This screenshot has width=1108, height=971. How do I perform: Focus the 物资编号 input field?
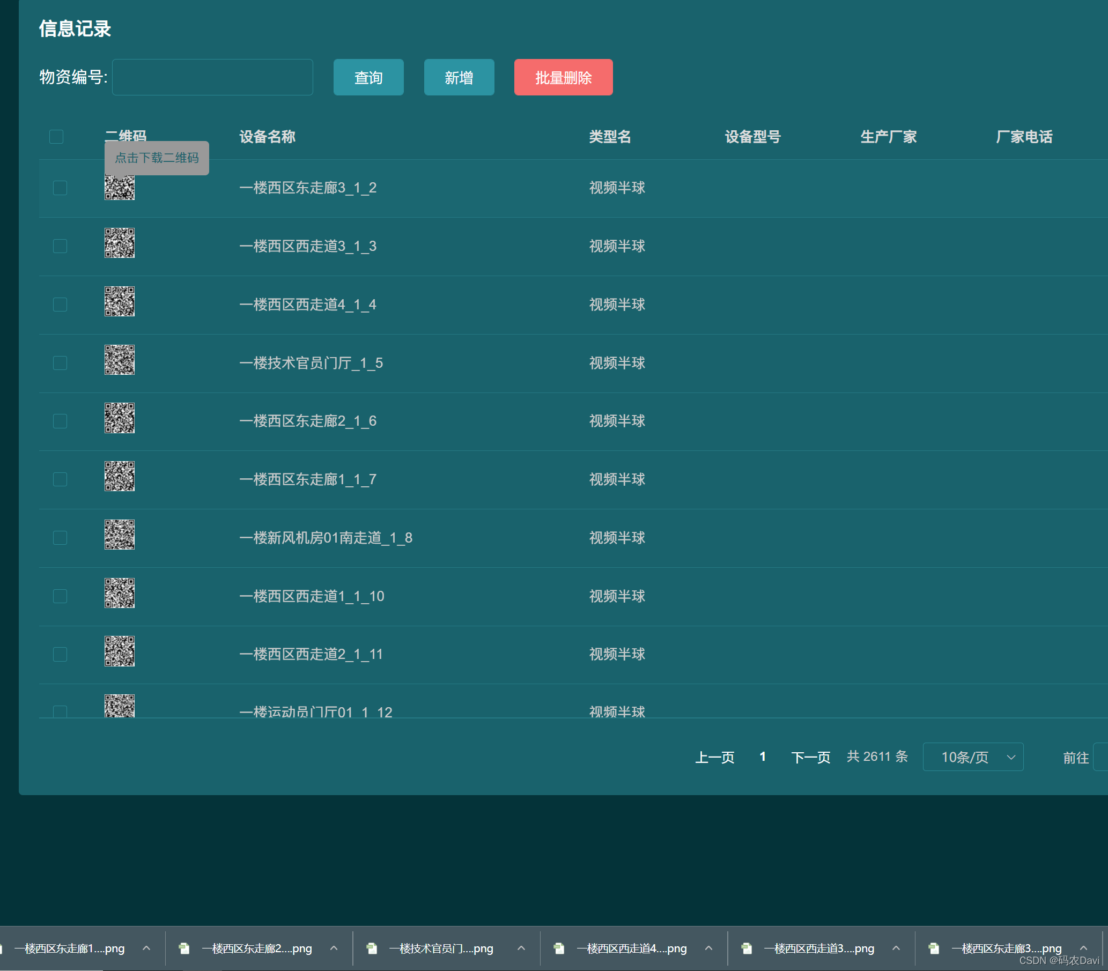[212, 78]
